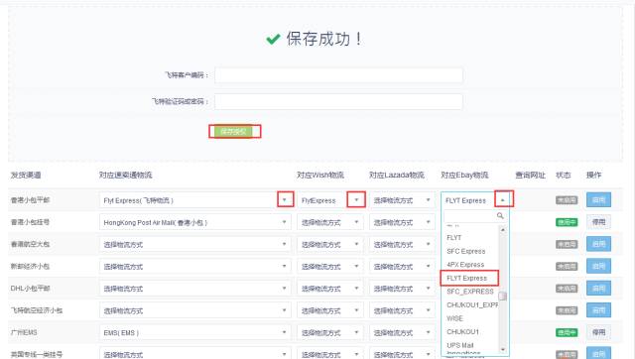This screenshot has width=635, height=359.
Task: Click the DHL小包平邮 channel name
Action: pos(30,289)
